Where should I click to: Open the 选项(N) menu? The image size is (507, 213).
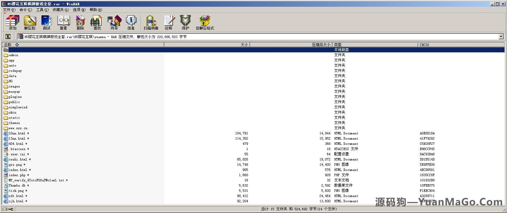point(79,10)
